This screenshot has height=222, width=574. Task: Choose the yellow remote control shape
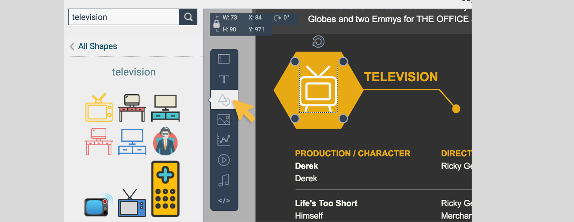click(x=165, y=189)
